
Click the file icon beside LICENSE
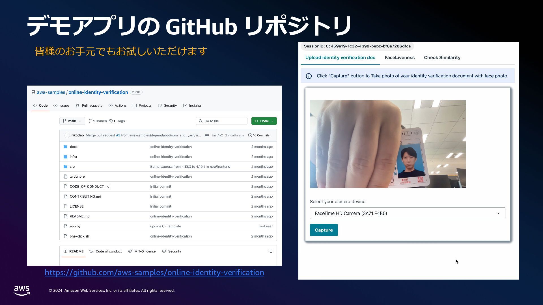click(x=66, y=206)
